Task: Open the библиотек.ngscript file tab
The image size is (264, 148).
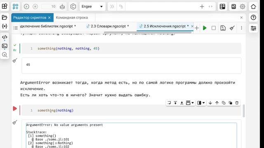Action: pos(48,26)
